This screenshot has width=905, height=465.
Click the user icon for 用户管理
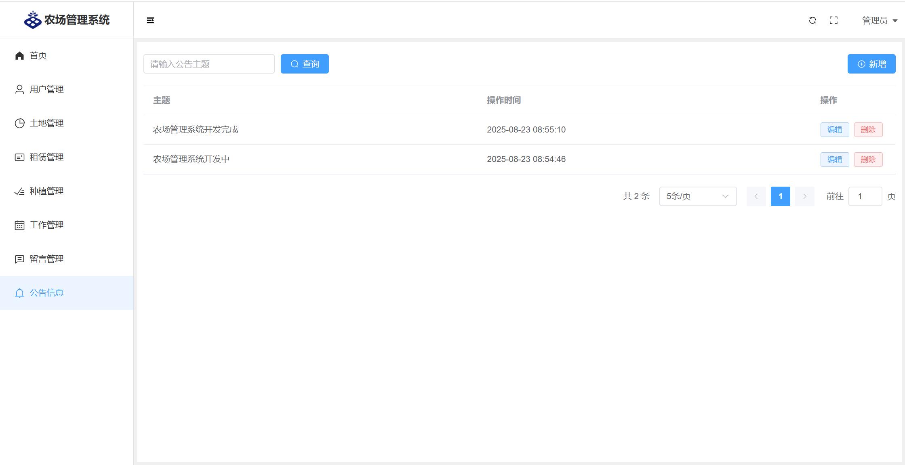19,89
